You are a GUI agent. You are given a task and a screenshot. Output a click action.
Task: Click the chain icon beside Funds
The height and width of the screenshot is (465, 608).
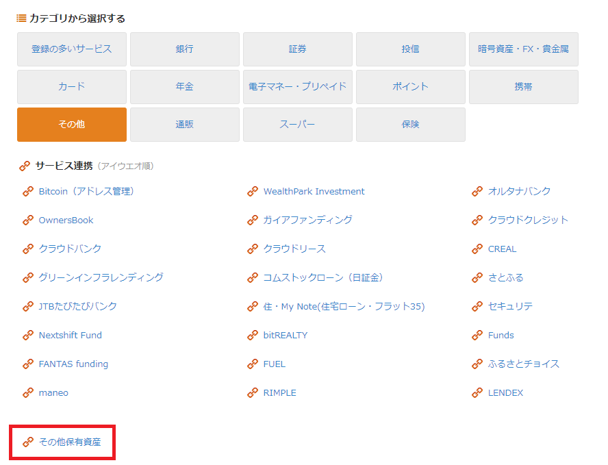[x=477, y=335]
